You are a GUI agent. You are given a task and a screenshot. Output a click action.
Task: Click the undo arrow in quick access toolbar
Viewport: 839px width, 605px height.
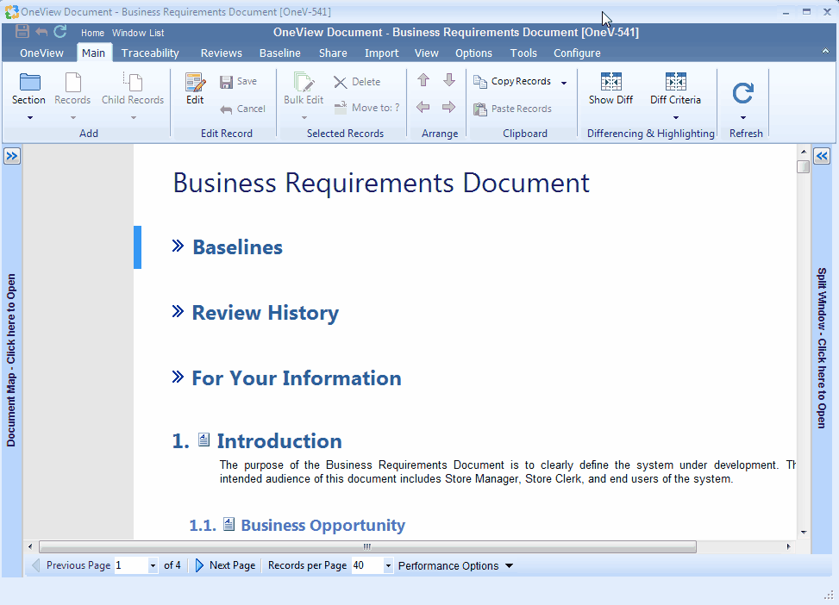(x=41, y=32)
